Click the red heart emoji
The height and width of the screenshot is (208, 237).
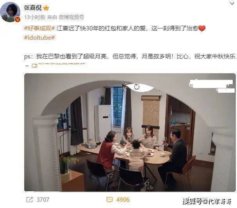(x=202, y=28)
